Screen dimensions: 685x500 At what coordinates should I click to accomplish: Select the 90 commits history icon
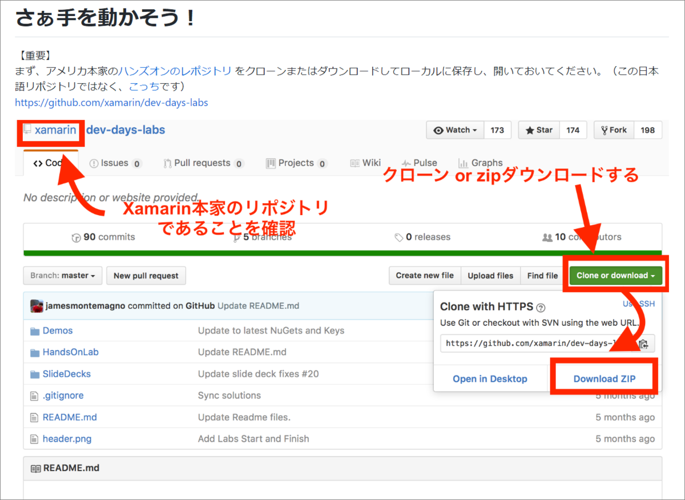(76, 237)
